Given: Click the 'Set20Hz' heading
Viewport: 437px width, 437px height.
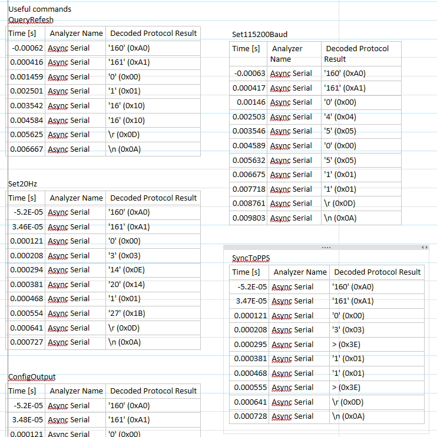Looking at the screenshot, I should (22, 184).
